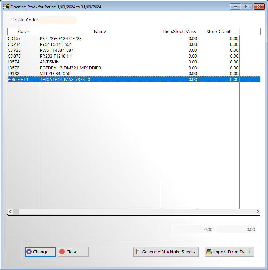The height and width of the screenshot is (270, 268).
Task: Click the Change button
Action: coord(40,252)
